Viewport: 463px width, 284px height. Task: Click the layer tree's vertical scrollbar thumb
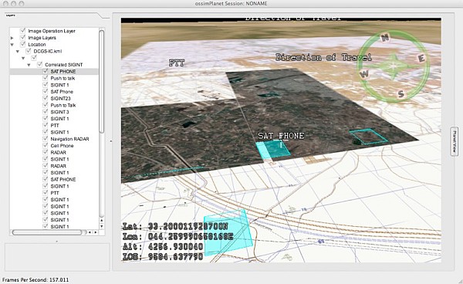(102, 81)
